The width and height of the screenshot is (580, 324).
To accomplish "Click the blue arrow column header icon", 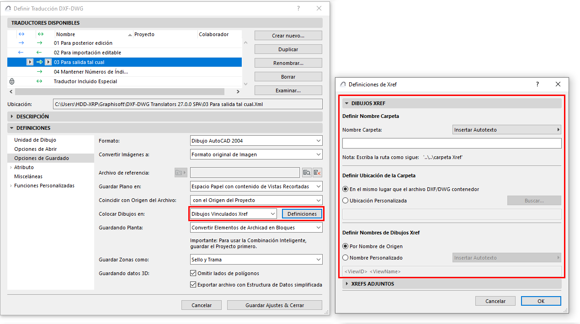I will [21, 34].
